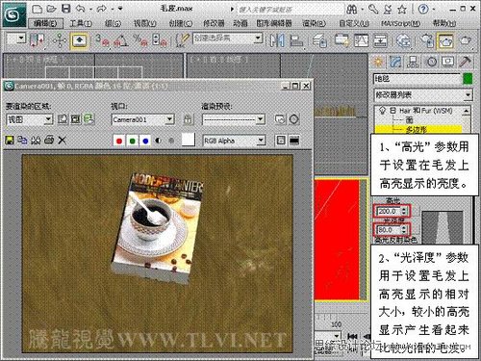Toggle Keyboard Shortcut Override highlighted icon
Screen dimensions: 481x361
79,40
